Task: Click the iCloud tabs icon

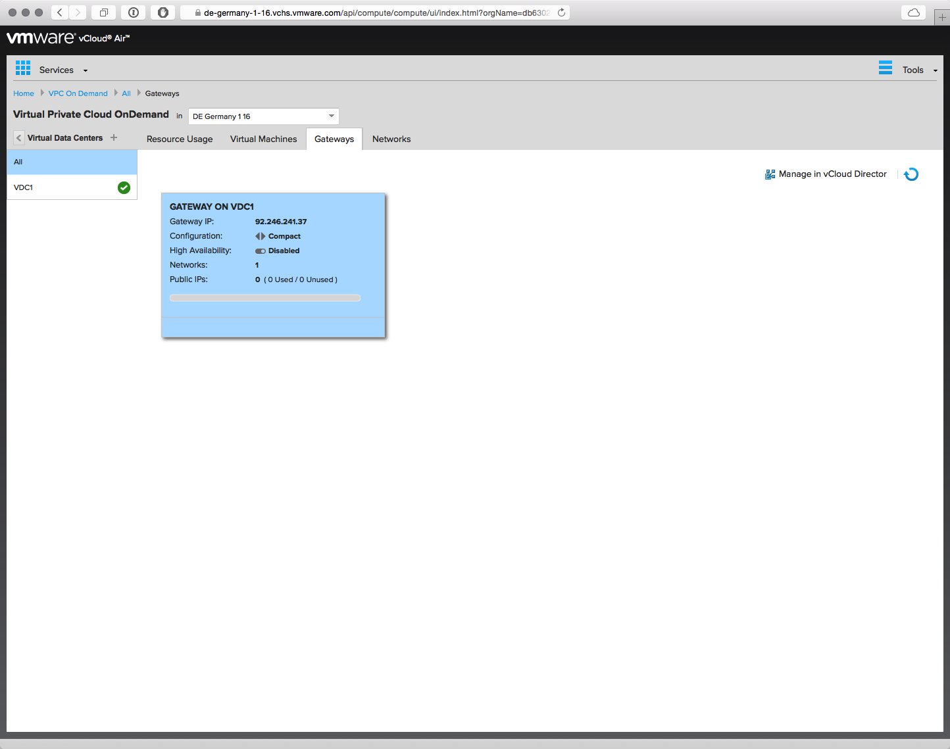Action: coord(914,12)
